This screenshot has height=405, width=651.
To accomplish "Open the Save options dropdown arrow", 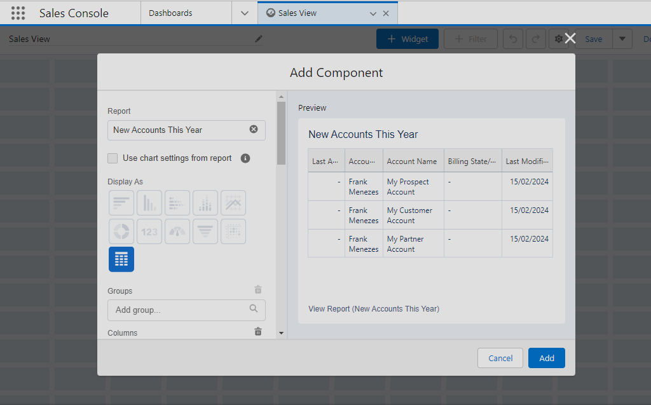I will pos(622,39).
